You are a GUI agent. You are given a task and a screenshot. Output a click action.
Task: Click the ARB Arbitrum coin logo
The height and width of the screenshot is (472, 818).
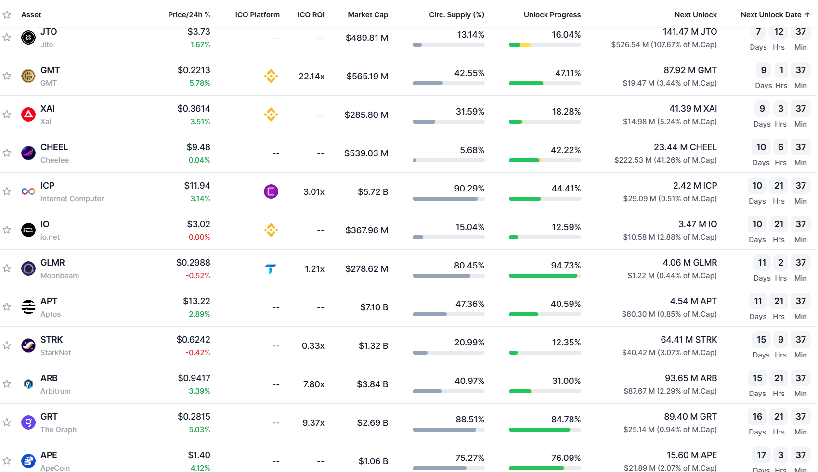[28, 383]
